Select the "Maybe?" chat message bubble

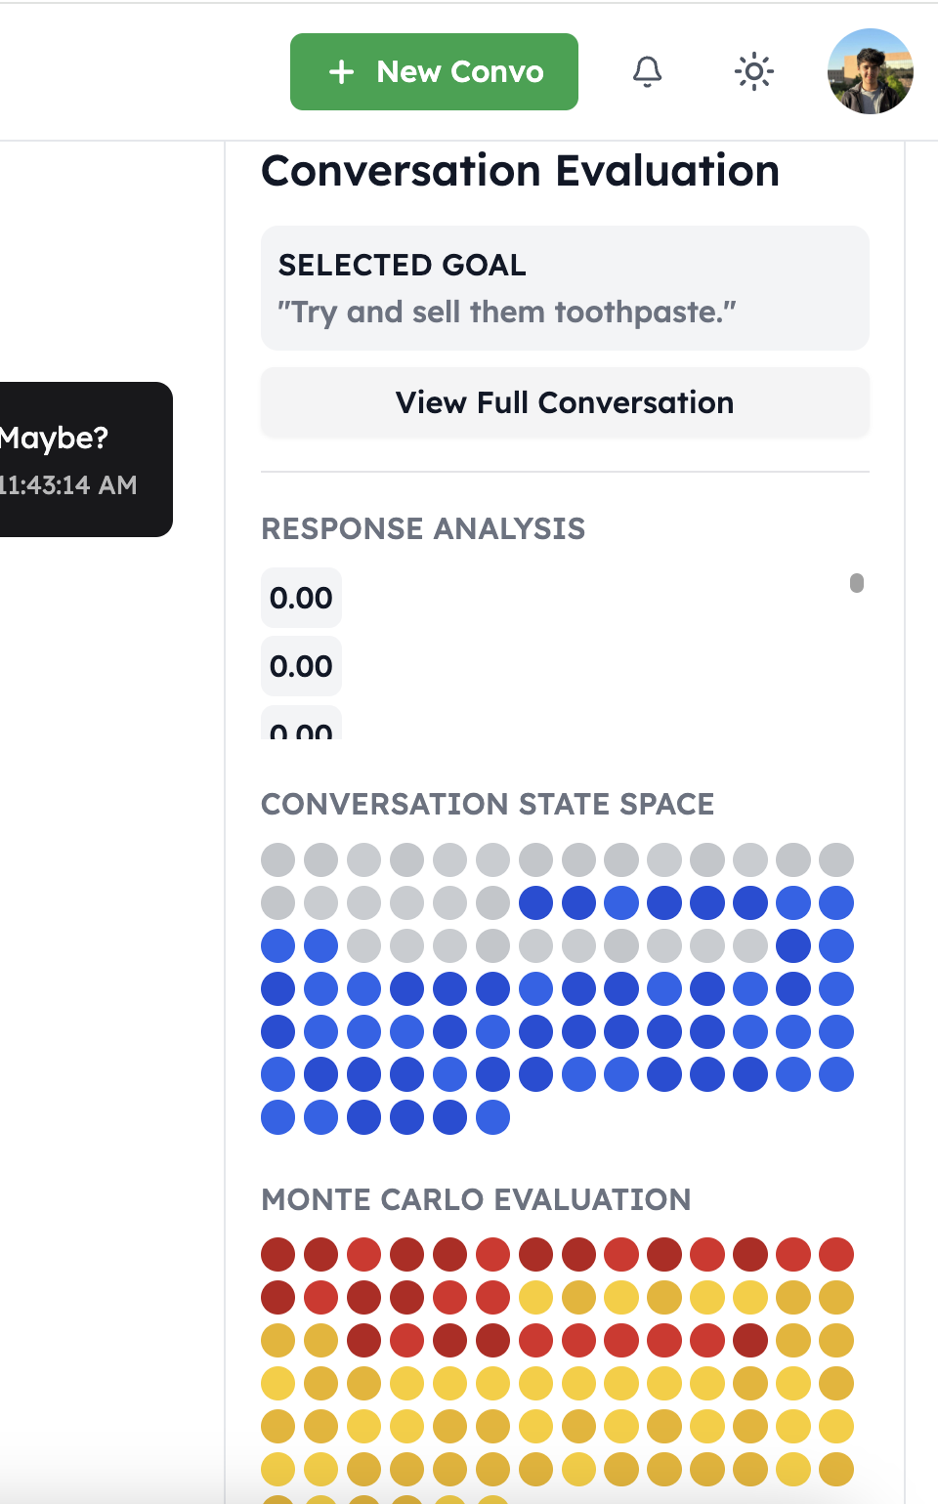pos(83,459)
